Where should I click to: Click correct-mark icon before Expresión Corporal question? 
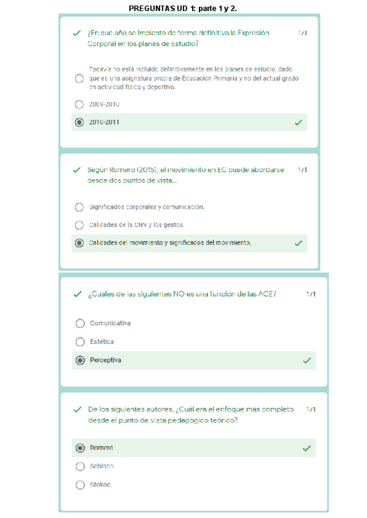[x=76, y=33]
